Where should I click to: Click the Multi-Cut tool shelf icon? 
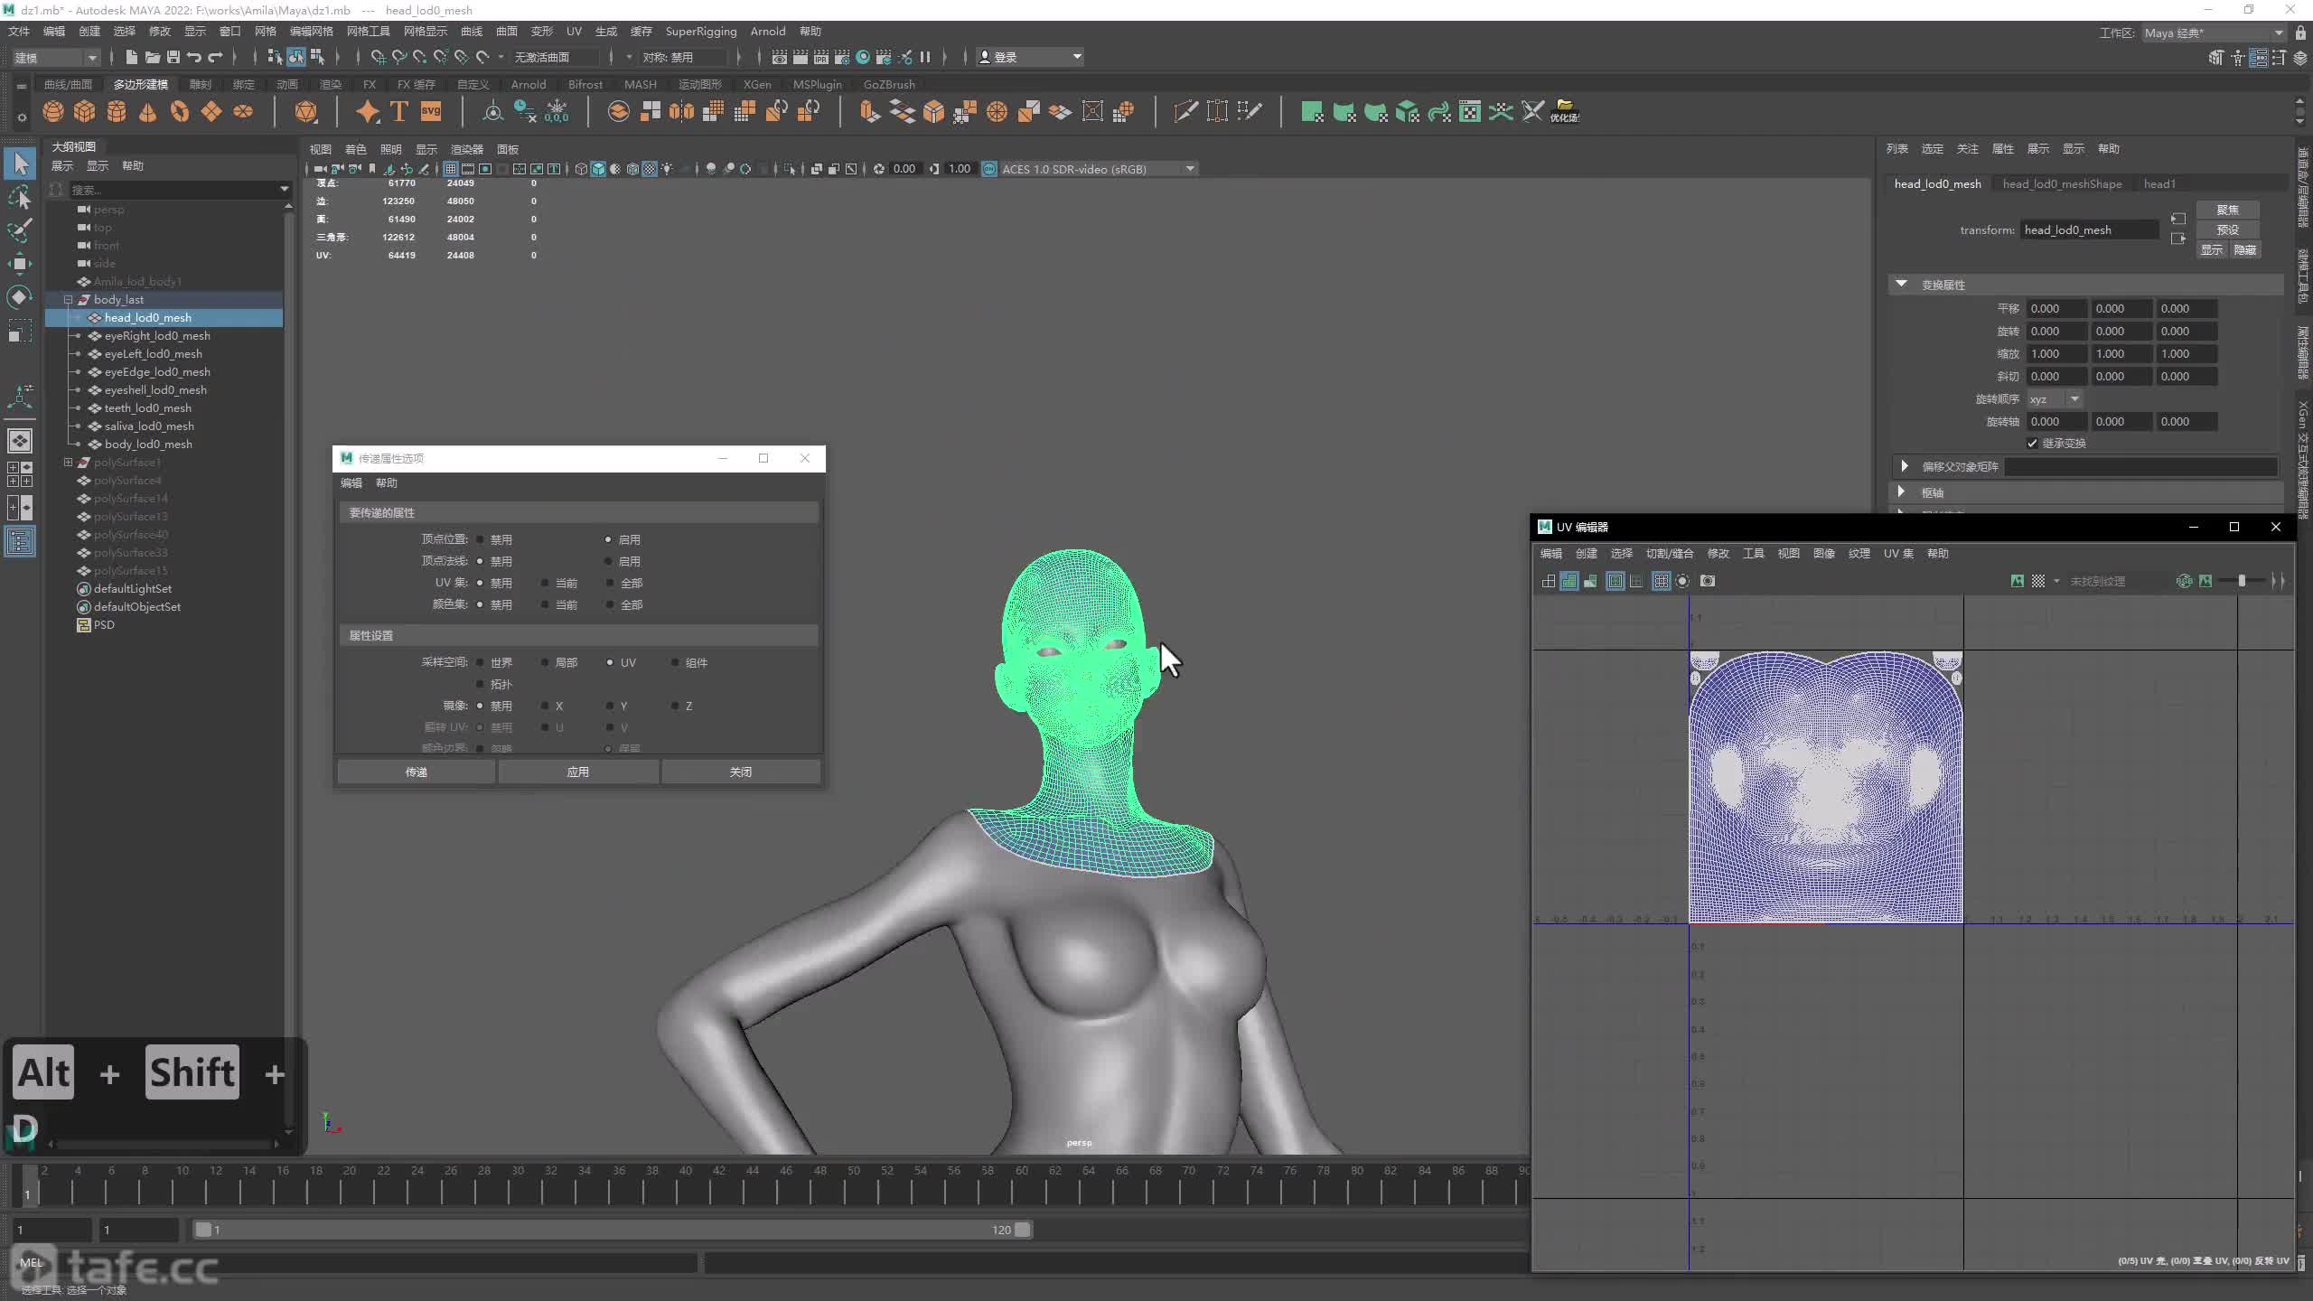(x=1185, y=111)
